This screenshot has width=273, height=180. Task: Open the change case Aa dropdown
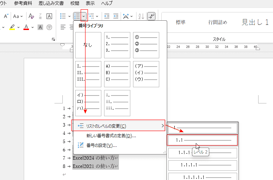[18, 16]
